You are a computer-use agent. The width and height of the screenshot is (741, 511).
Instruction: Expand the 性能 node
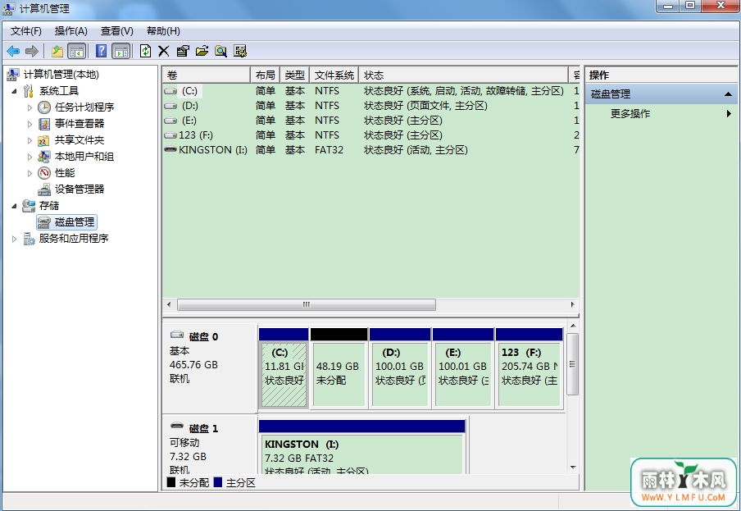point(30,173)
